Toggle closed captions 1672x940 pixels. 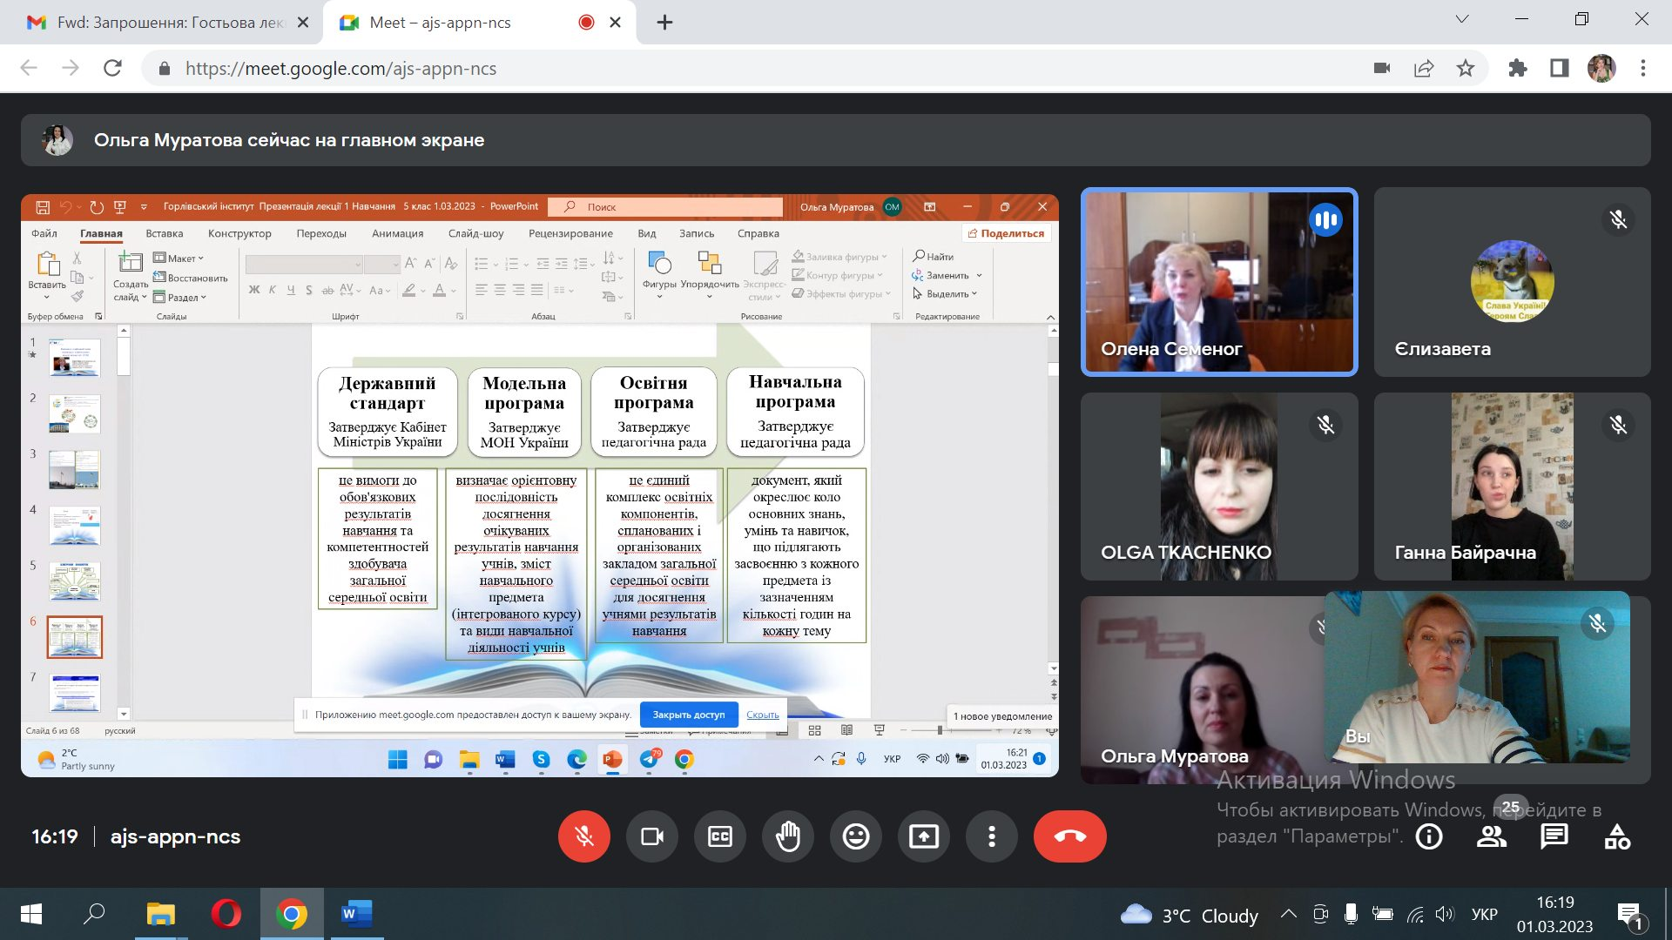click(x=720, y=836)
